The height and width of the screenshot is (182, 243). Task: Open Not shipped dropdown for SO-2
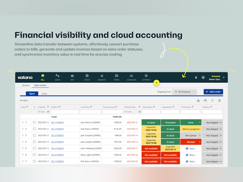(x=212, y=129)
